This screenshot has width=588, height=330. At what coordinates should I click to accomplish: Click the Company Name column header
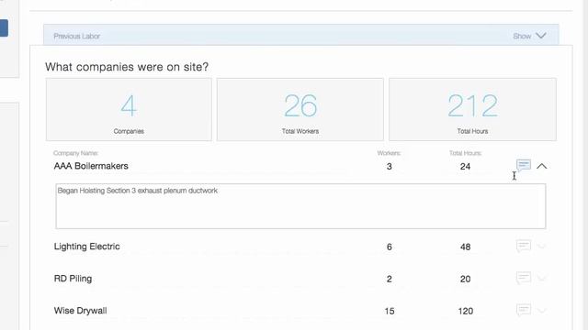(75, 153)
